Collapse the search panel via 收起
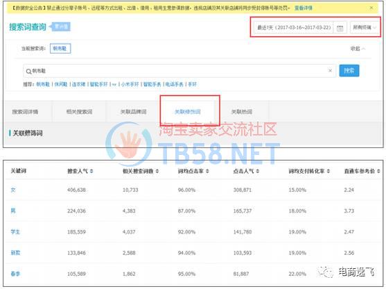 (x=358, y=49)
